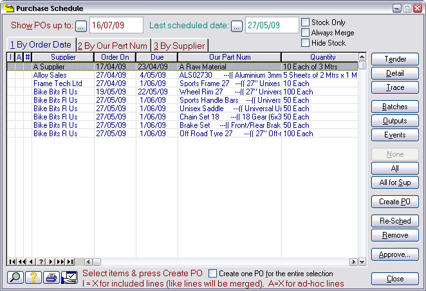Toggle the Always Merge checkbox
Viewport: 426px width, 291px height.
tap(306, 33)
